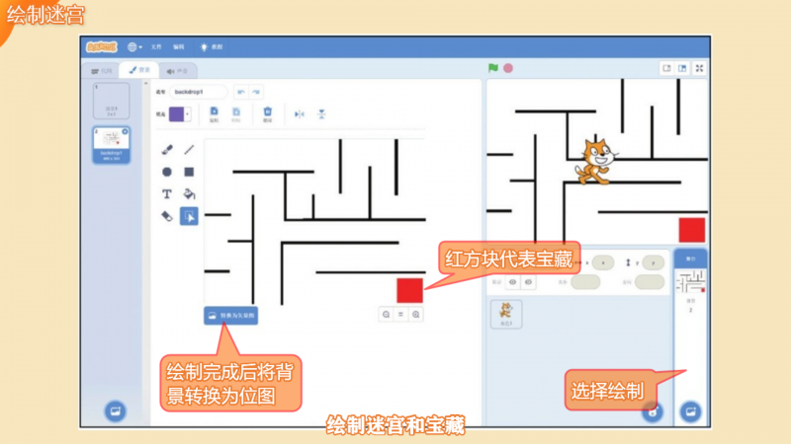
Task: Open the File menu
Action: (156, 46)
